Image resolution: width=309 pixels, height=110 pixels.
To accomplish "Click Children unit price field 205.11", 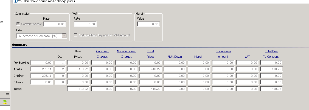I will point(42,76).
